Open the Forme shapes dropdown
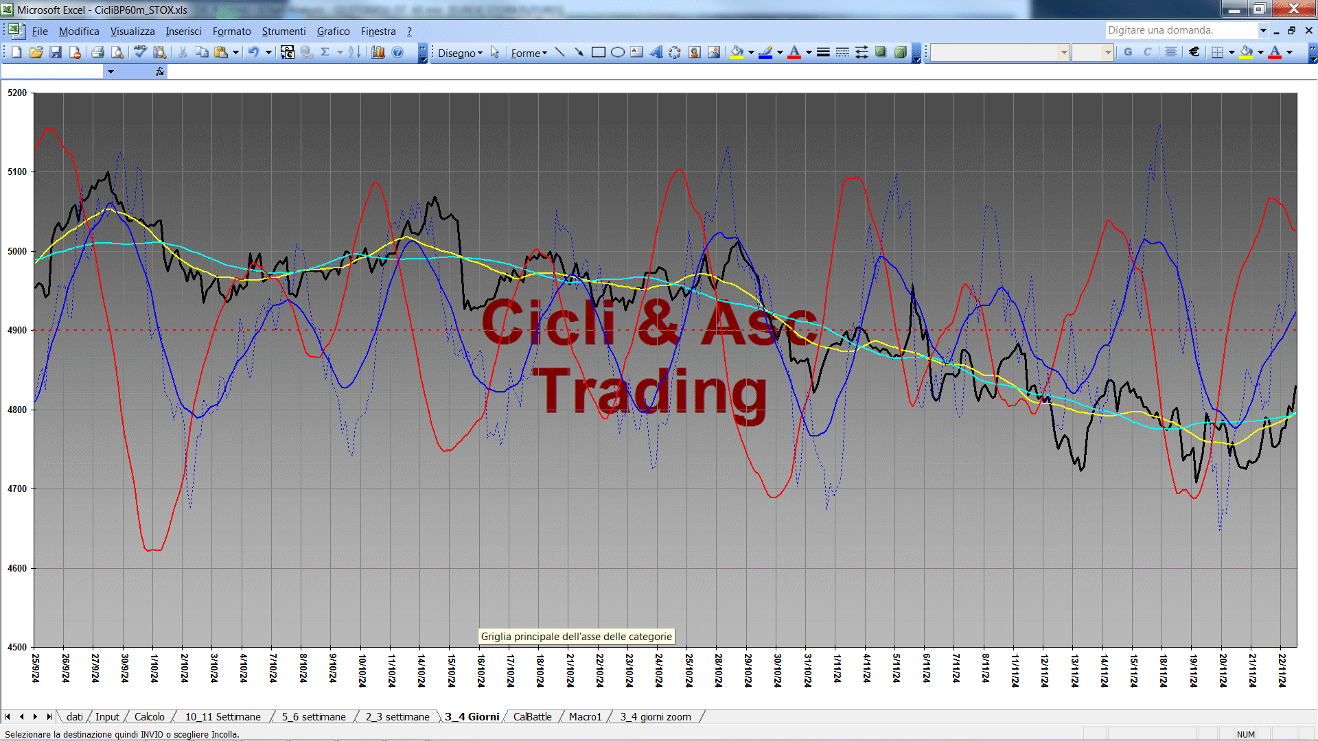This screenshot has width=1318, height=741. [x=529, y=53]
